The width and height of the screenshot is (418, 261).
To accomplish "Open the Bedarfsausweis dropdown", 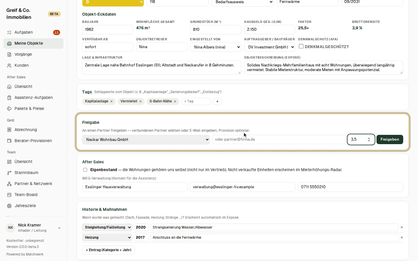I will pyautogui.click(x=243, y=2).
